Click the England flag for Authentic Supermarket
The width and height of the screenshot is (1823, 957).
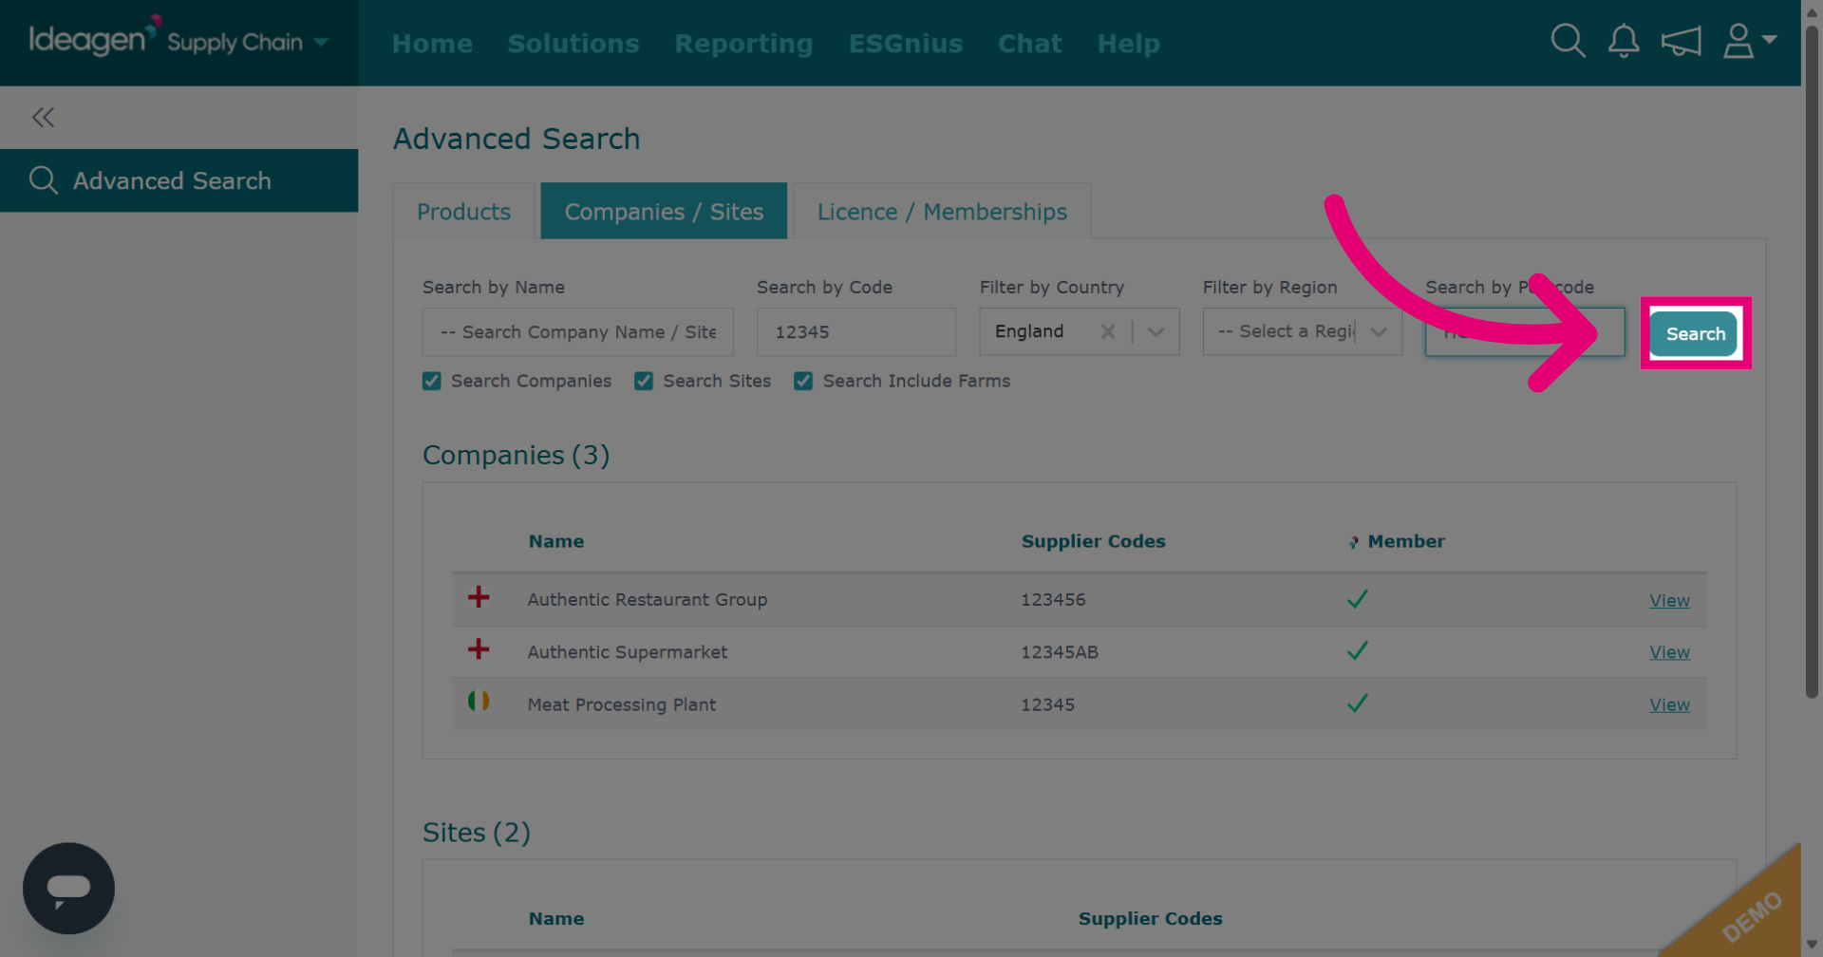click(479, 649)
